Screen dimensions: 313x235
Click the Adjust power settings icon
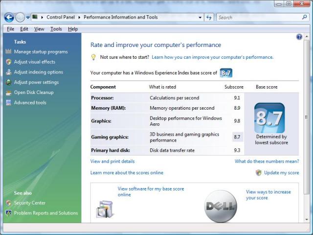click(8, 82)
